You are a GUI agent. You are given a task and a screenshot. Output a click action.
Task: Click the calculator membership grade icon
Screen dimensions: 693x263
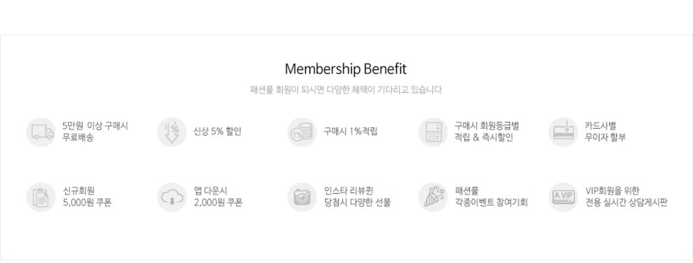433,132
